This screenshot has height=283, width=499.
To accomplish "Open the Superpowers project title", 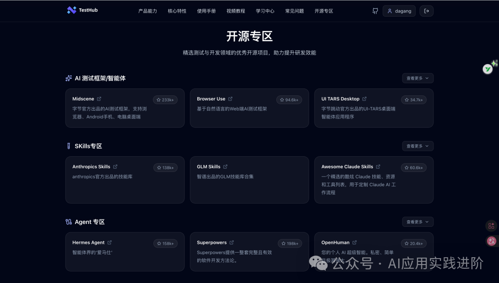I will pyautogui.click(x=212, y=242).
